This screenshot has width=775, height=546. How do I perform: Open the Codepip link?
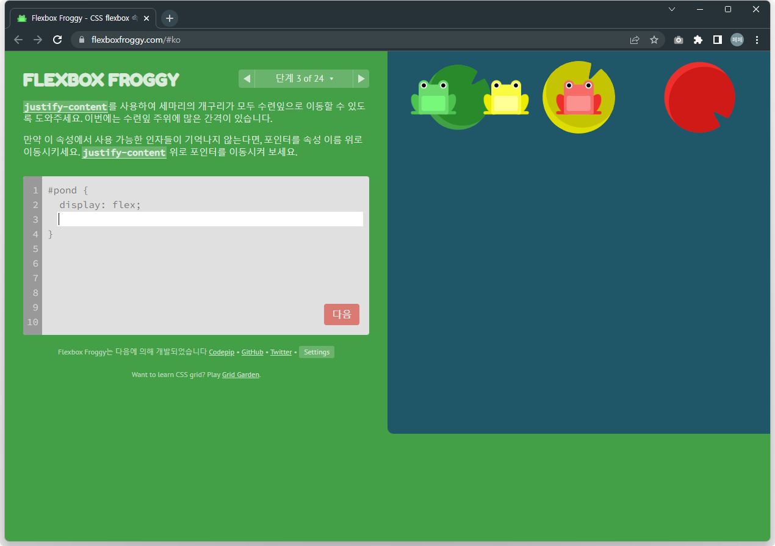(x=222, y=352)
